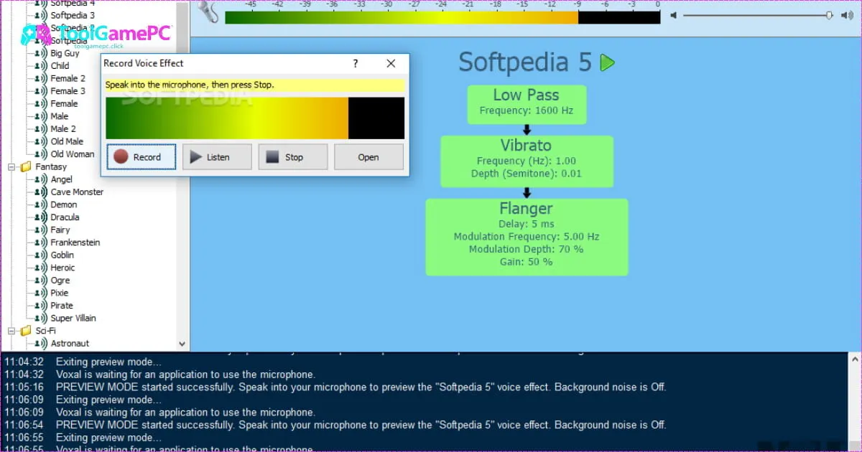Click the speaker volume icon
The width and height of the screenshot is (862, 452).
point(673,15)
